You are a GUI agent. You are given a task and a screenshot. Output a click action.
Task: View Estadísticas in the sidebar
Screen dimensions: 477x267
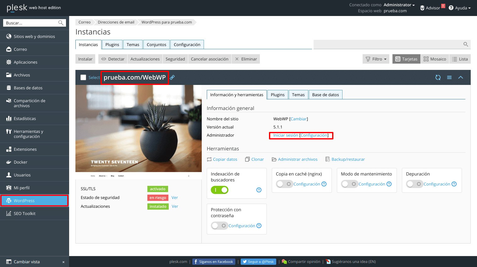click(x=34, y=118)
